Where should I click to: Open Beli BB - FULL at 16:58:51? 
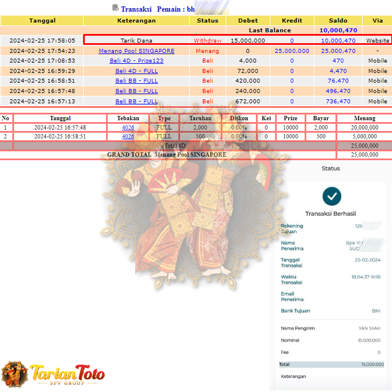pos(136,81)
